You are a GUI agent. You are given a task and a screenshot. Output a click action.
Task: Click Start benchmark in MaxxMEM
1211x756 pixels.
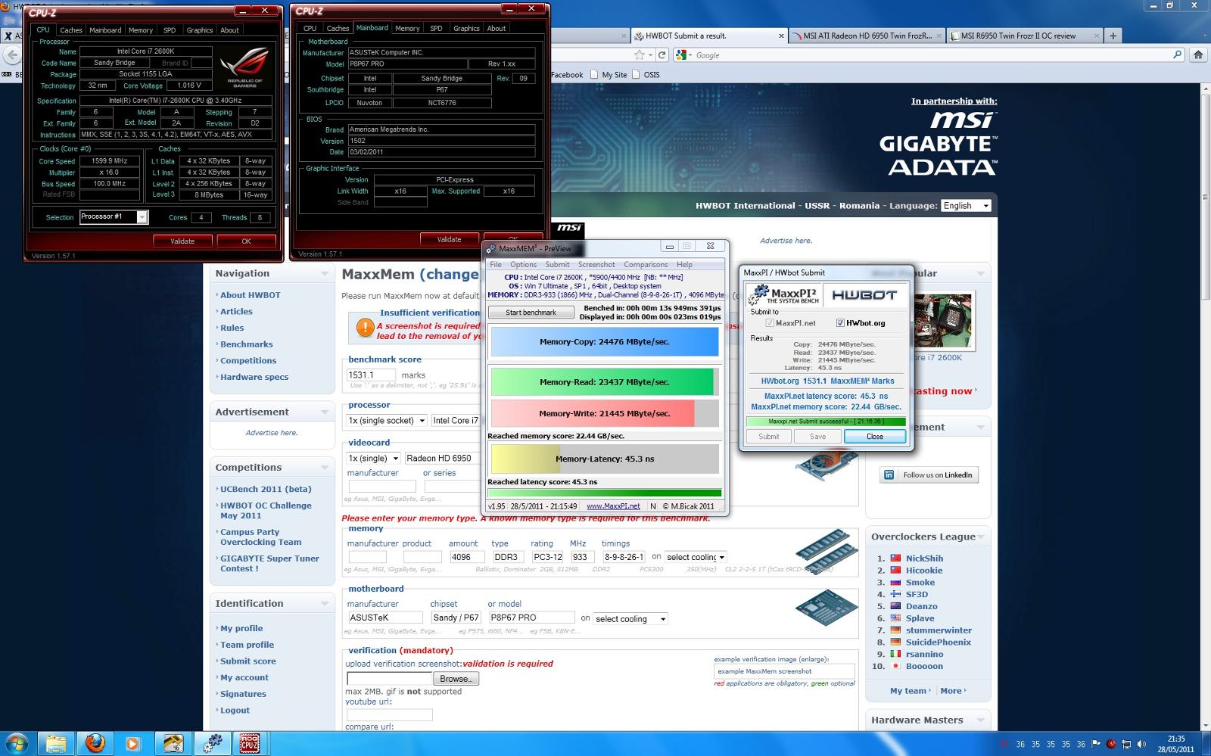coord(531,313)
